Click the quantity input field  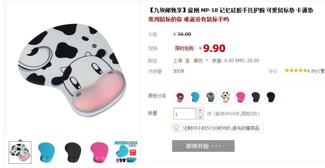tap(184, 114)
